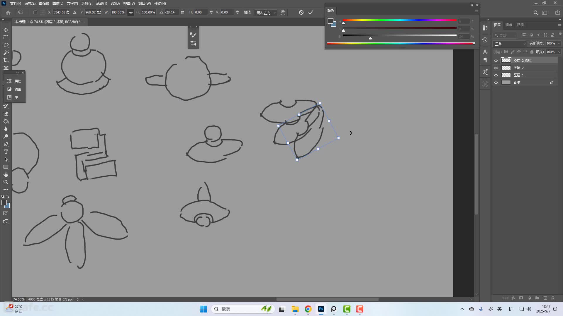Select the Eraser tool
Screen dimensions: 563x316
pyautogui.click(x=6, y=114)
